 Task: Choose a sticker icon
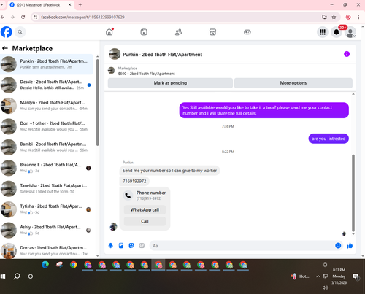(131, 246)
